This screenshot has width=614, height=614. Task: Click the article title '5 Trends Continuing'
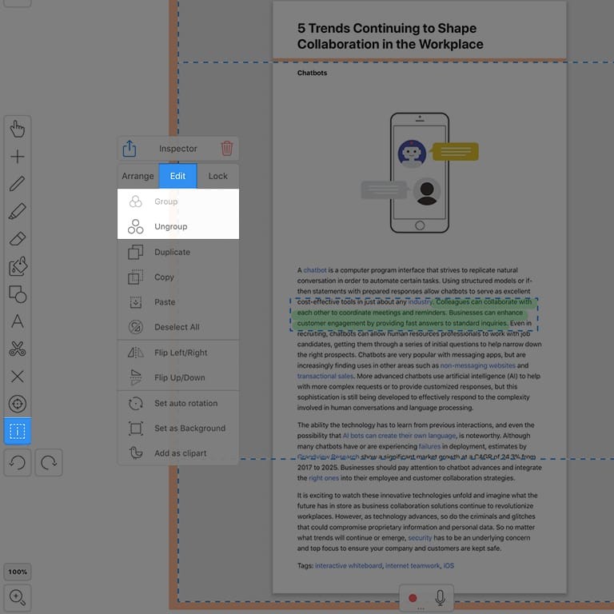[390, 36]
